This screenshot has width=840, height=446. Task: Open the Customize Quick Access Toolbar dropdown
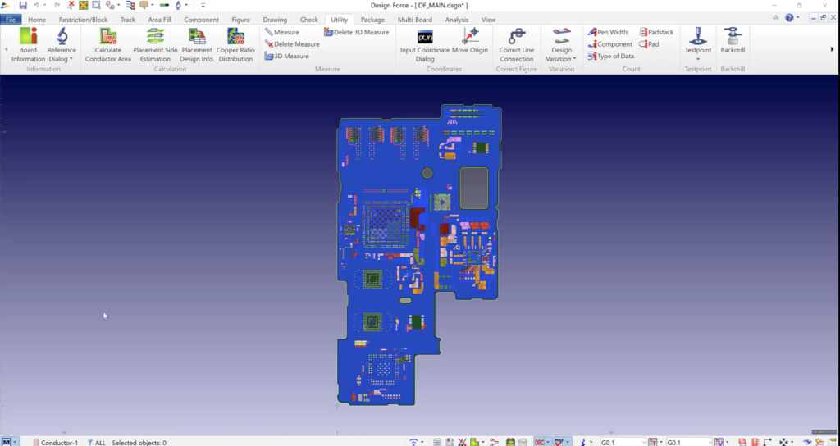[x=203, y=6]
